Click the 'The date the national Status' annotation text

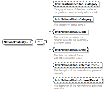click(69, 55)
